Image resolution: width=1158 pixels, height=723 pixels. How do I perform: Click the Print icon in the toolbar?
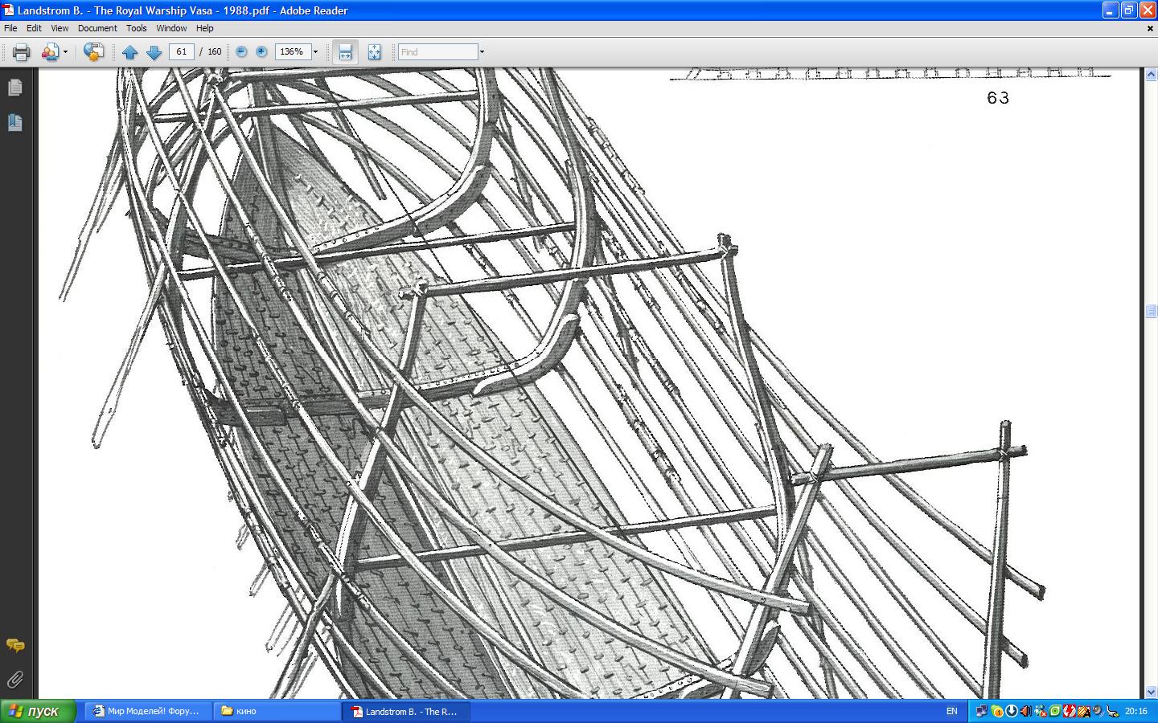coord(21,52)
